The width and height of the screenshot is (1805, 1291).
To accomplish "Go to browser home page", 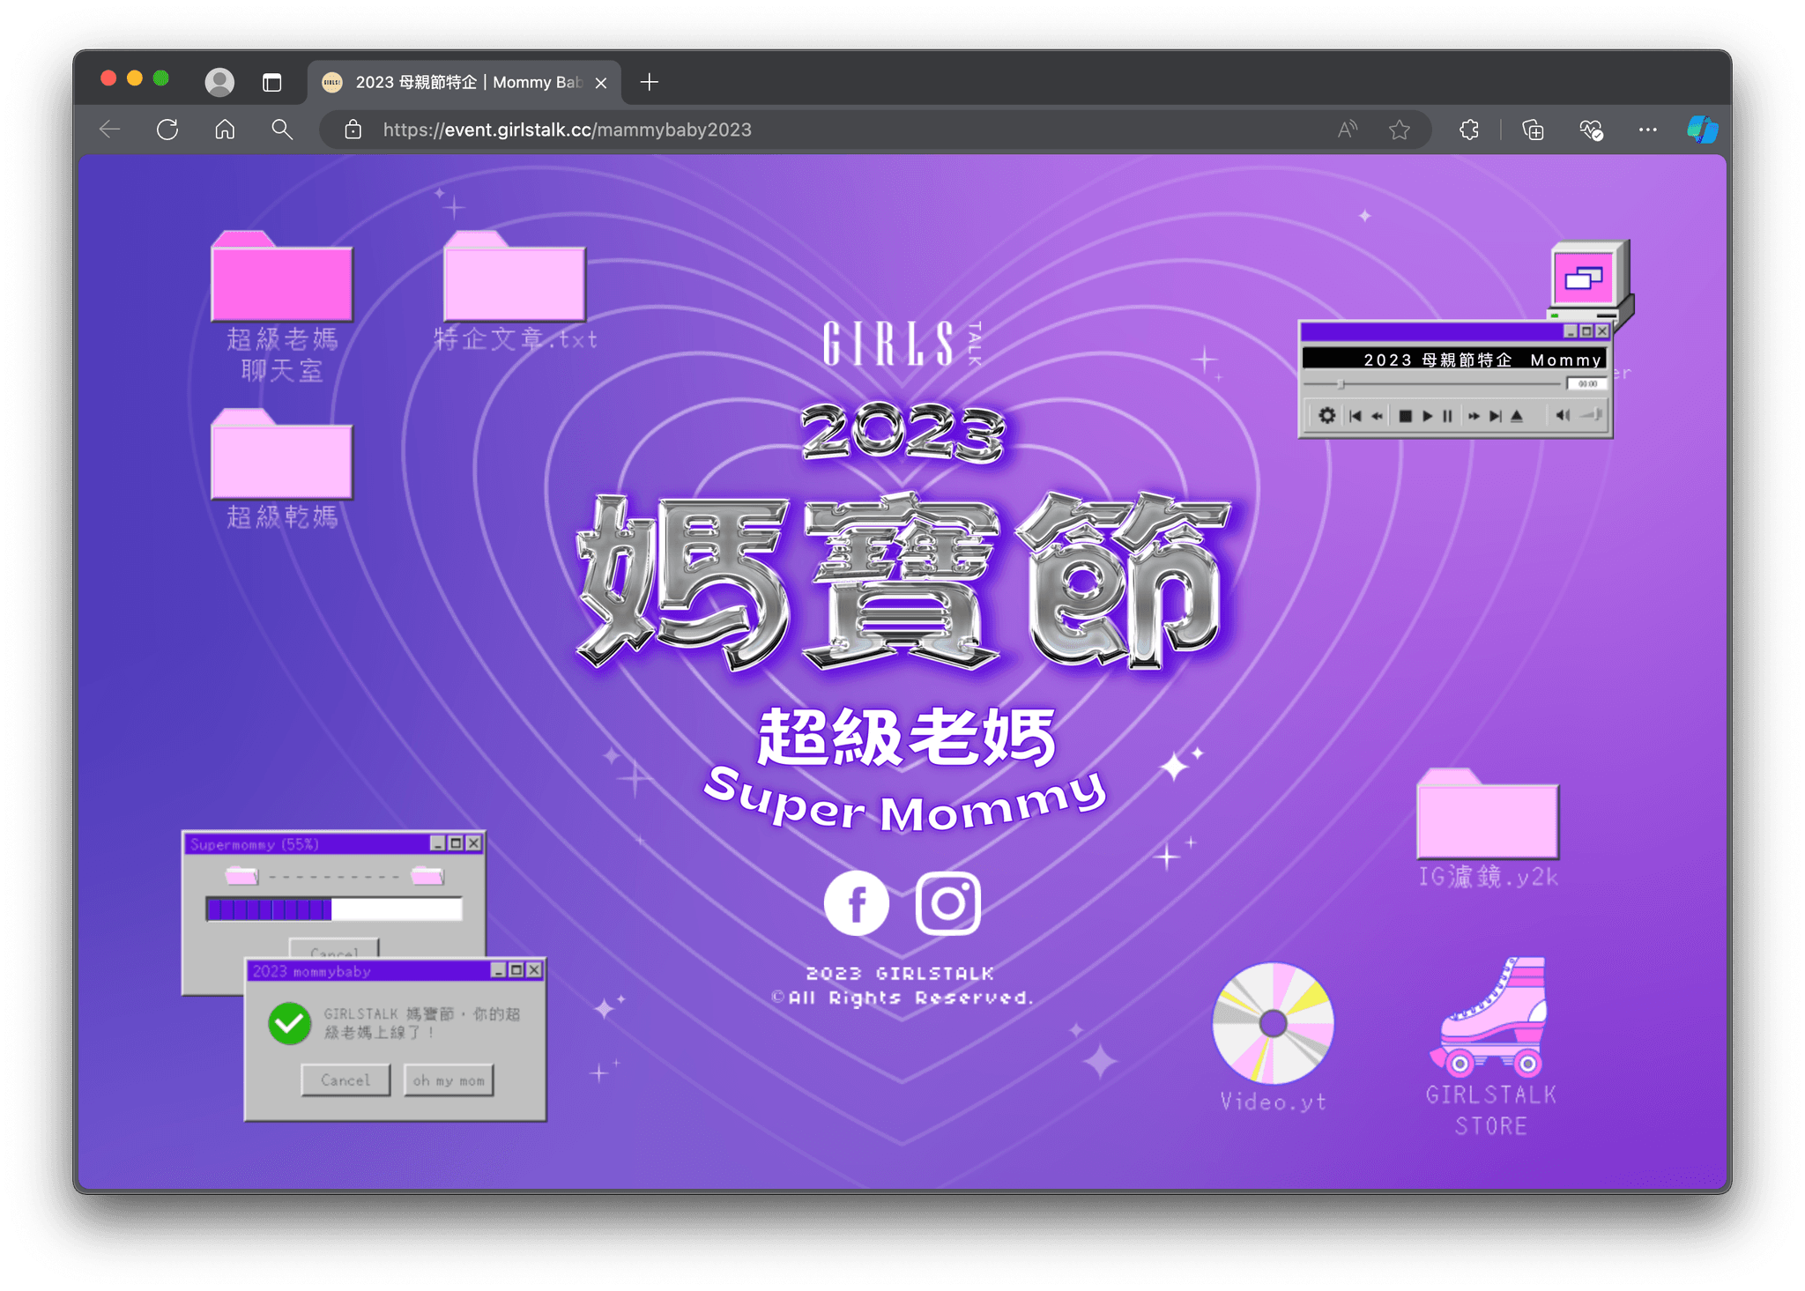I will [x=225, y=130].
